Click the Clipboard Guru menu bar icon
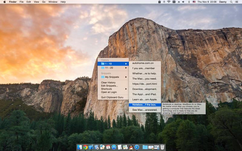Screen dimensions: 242x151 (x=159, y=2)
